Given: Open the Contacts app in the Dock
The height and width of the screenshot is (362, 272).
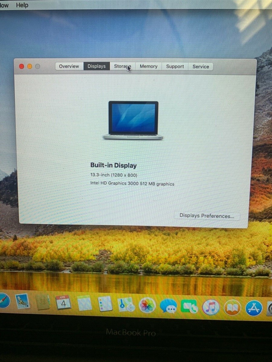Looking at the screenshot, I should click(43, 302).
